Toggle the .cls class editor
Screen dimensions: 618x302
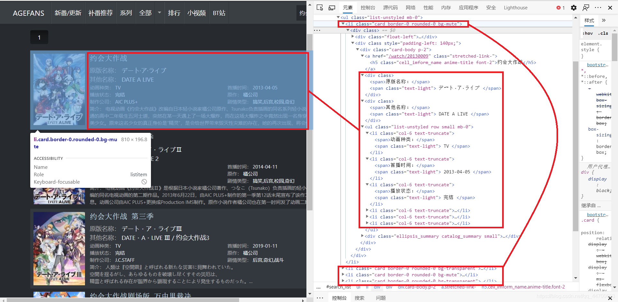click(x=603, y=33)
